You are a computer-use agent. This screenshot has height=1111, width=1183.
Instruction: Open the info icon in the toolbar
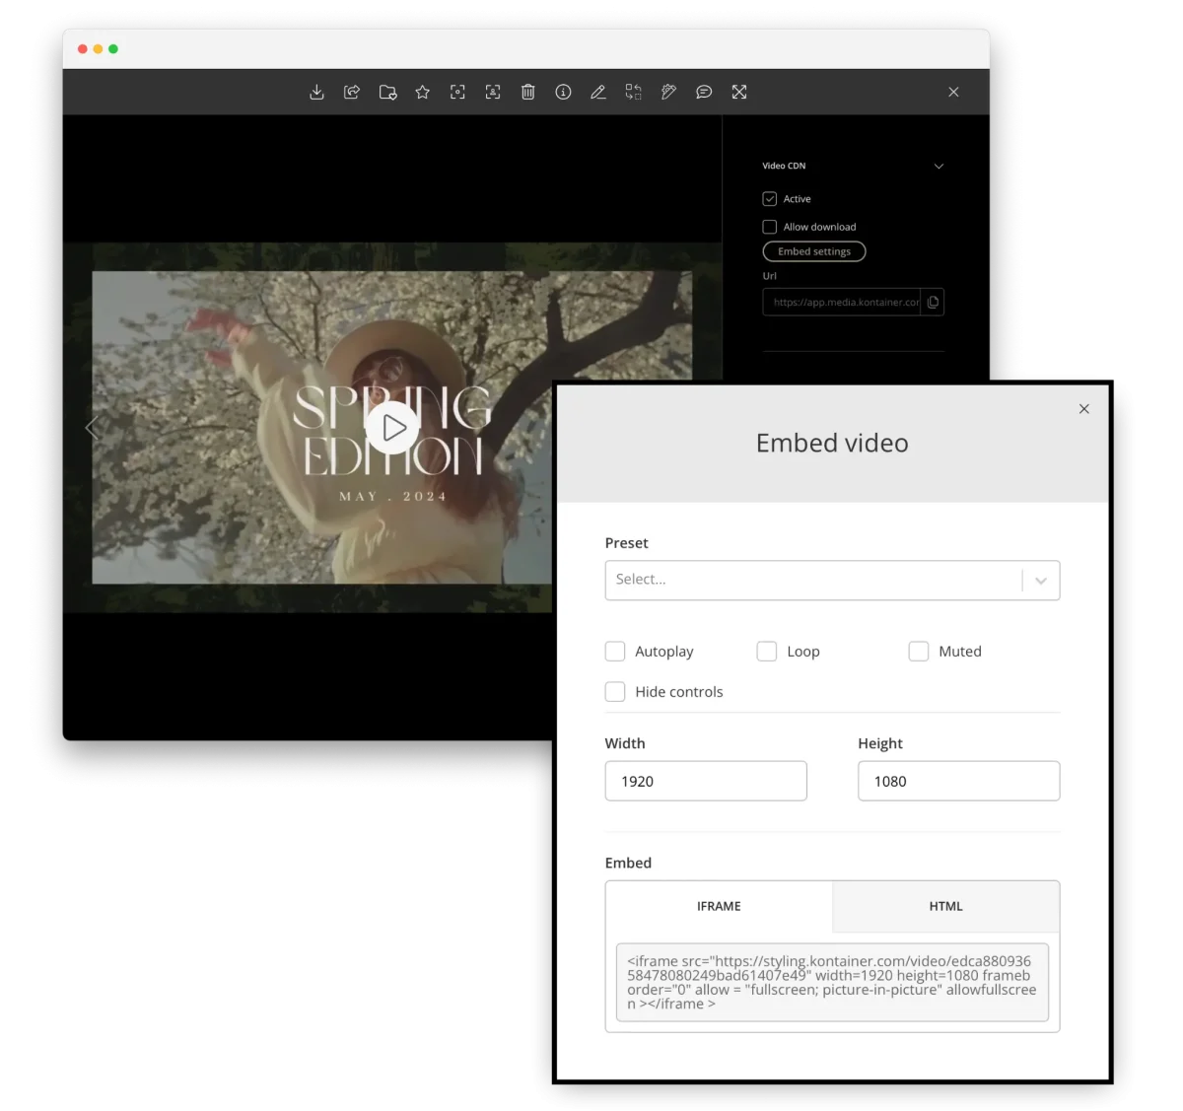click(563, 92)
